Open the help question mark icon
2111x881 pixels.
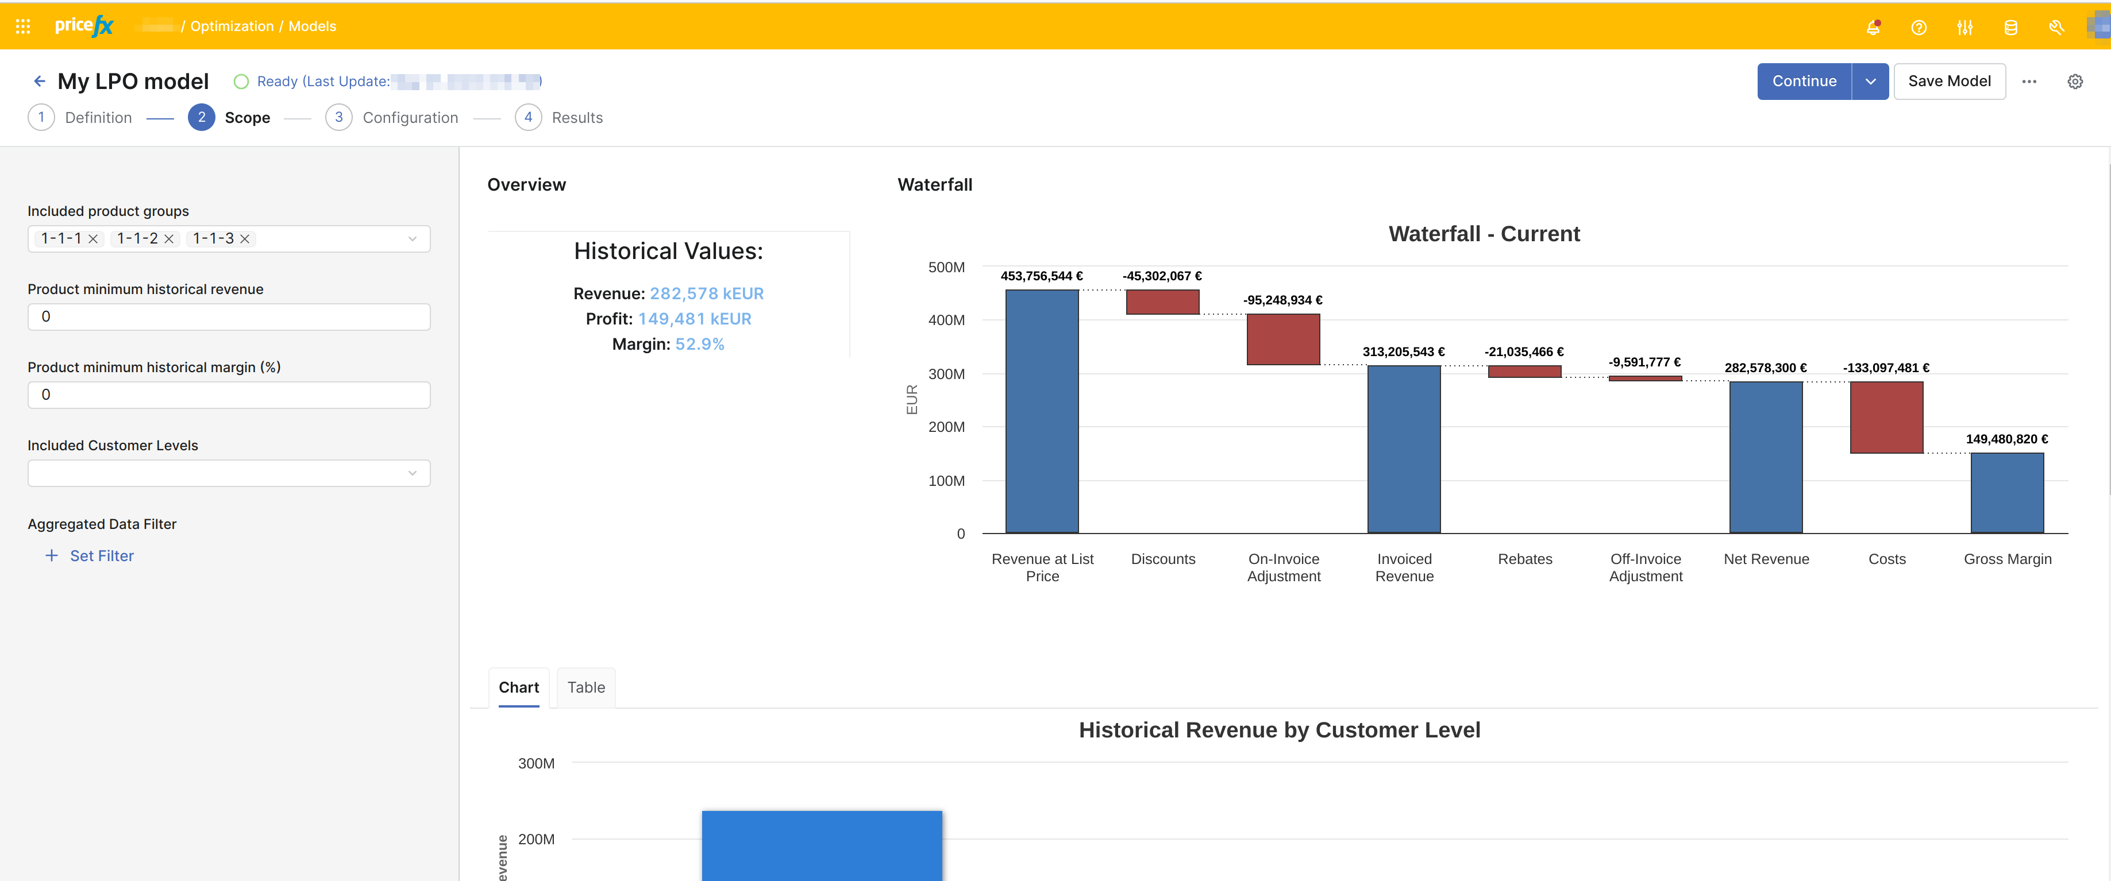[x=1919, y=27]
